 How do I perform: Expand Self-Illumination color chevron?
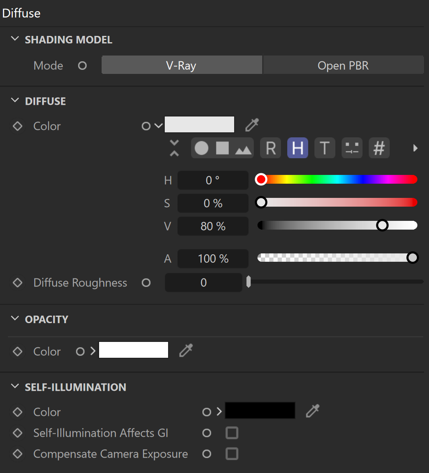click(x=219, y=412)
